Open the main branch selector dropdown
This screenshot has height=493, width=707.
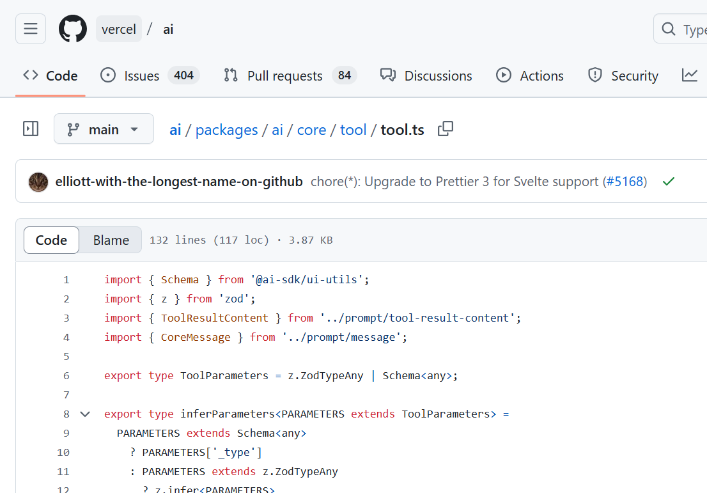click(x=104, y=129)
